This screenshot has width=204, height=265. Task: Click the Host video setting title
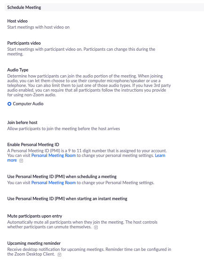pos(17,21)
